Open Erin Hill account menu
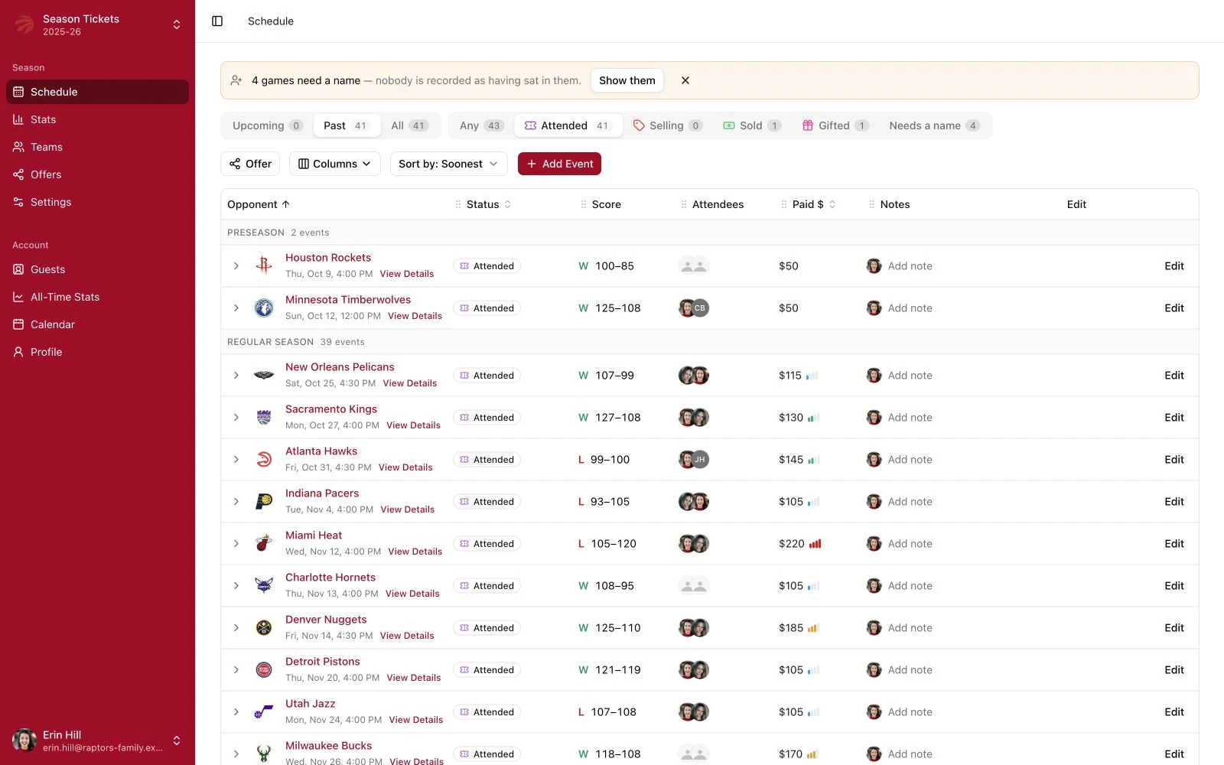 point(97,741)
